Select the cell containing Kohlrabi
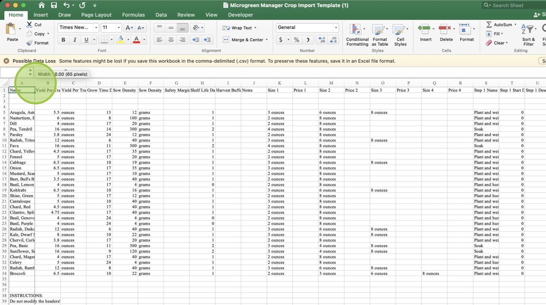This screenshot has width=546, height=305. [x=22, y=190]
